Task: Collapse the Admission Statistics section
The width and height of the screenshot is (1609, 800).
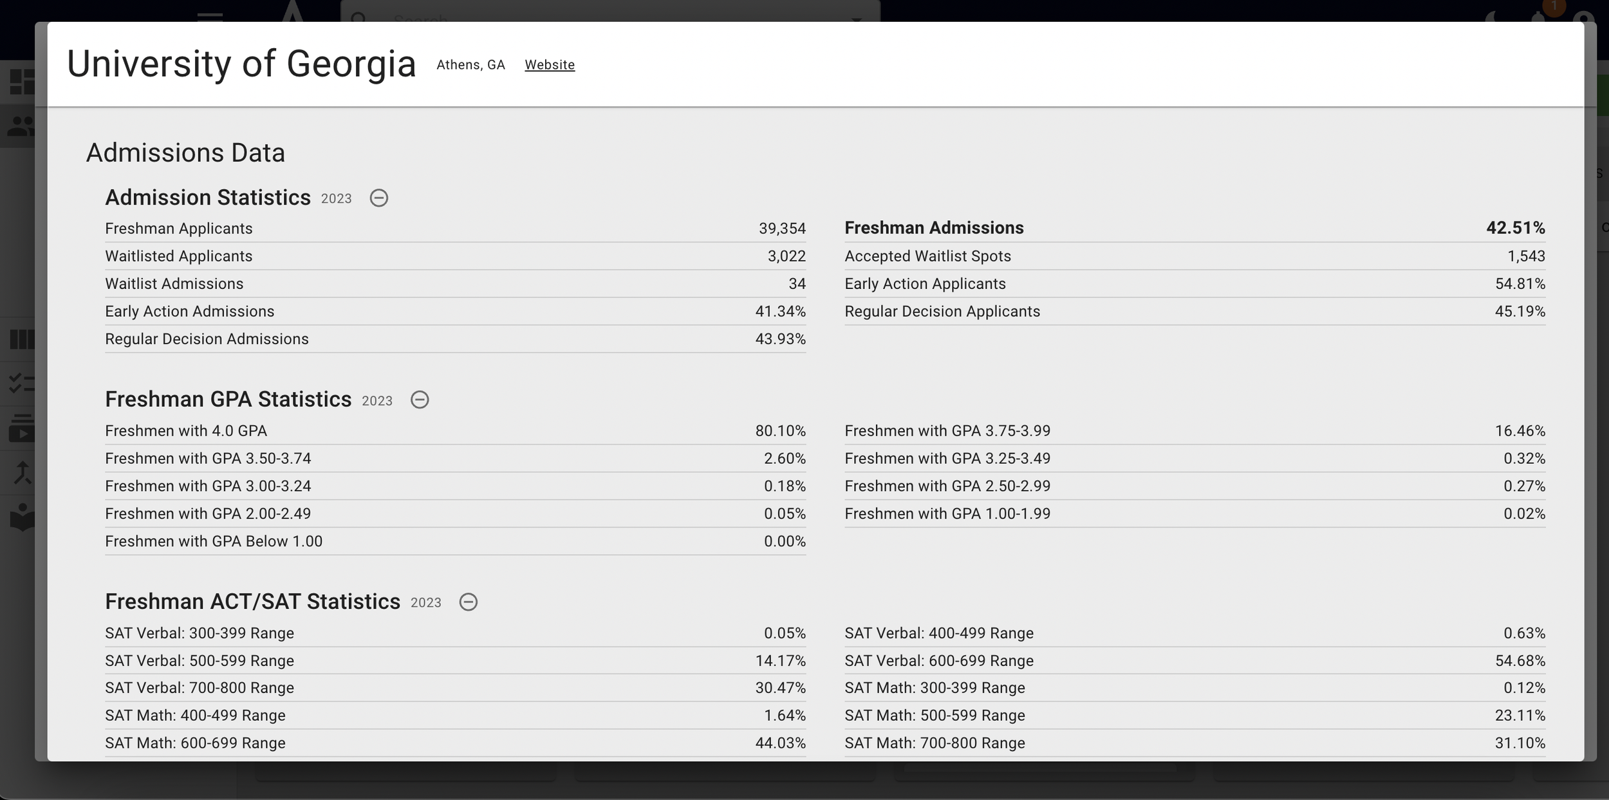Action: pyautogui.click(x=378, y=198)
